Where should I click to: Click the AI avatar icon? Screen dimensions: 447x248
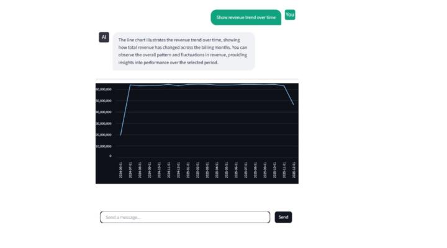[x=104, y=37]
